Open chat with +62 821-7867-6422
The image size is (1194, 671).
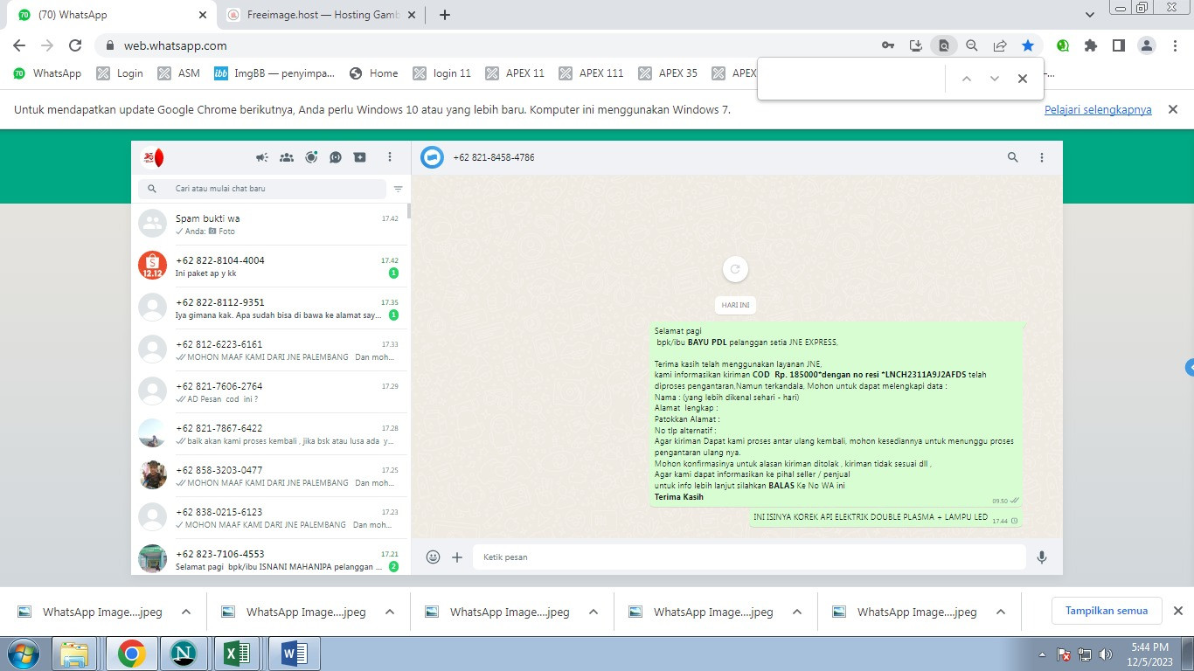pos(271,434)
